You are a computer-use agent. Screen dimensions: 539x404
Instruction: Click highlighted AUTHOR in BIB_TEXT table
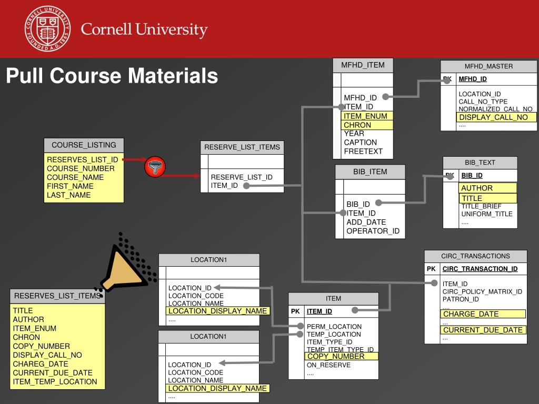pyautogui.click(x=488, y=188)
